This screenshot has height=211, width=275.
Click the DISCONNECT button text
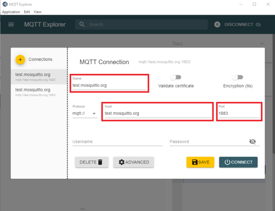pos(239,25)
